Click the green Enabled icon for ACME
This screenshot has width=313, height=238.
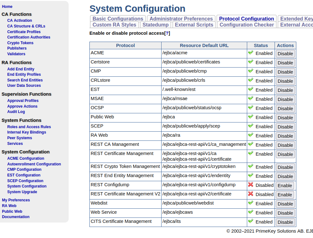point(250,53)
